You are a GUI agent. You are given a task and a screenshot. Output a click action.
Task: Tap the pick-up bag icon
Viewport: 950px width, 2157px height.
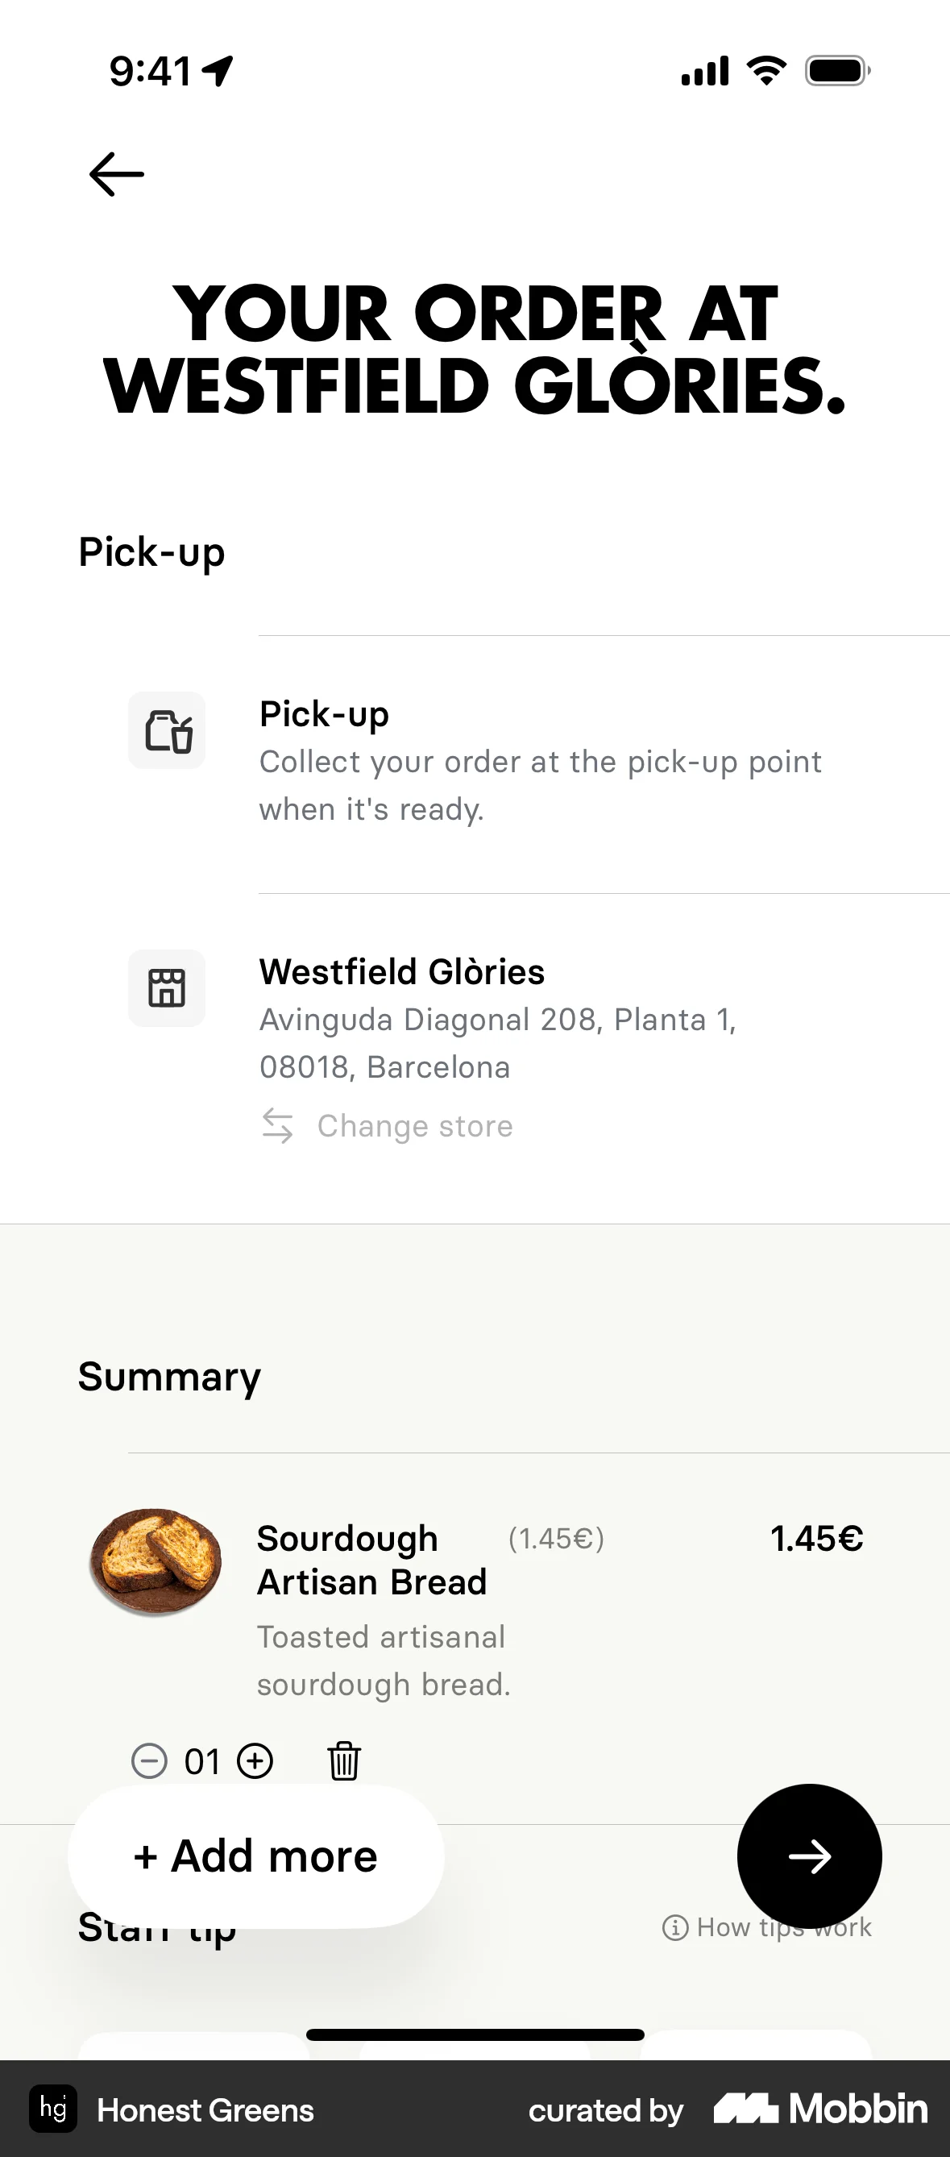pos(168,730)
